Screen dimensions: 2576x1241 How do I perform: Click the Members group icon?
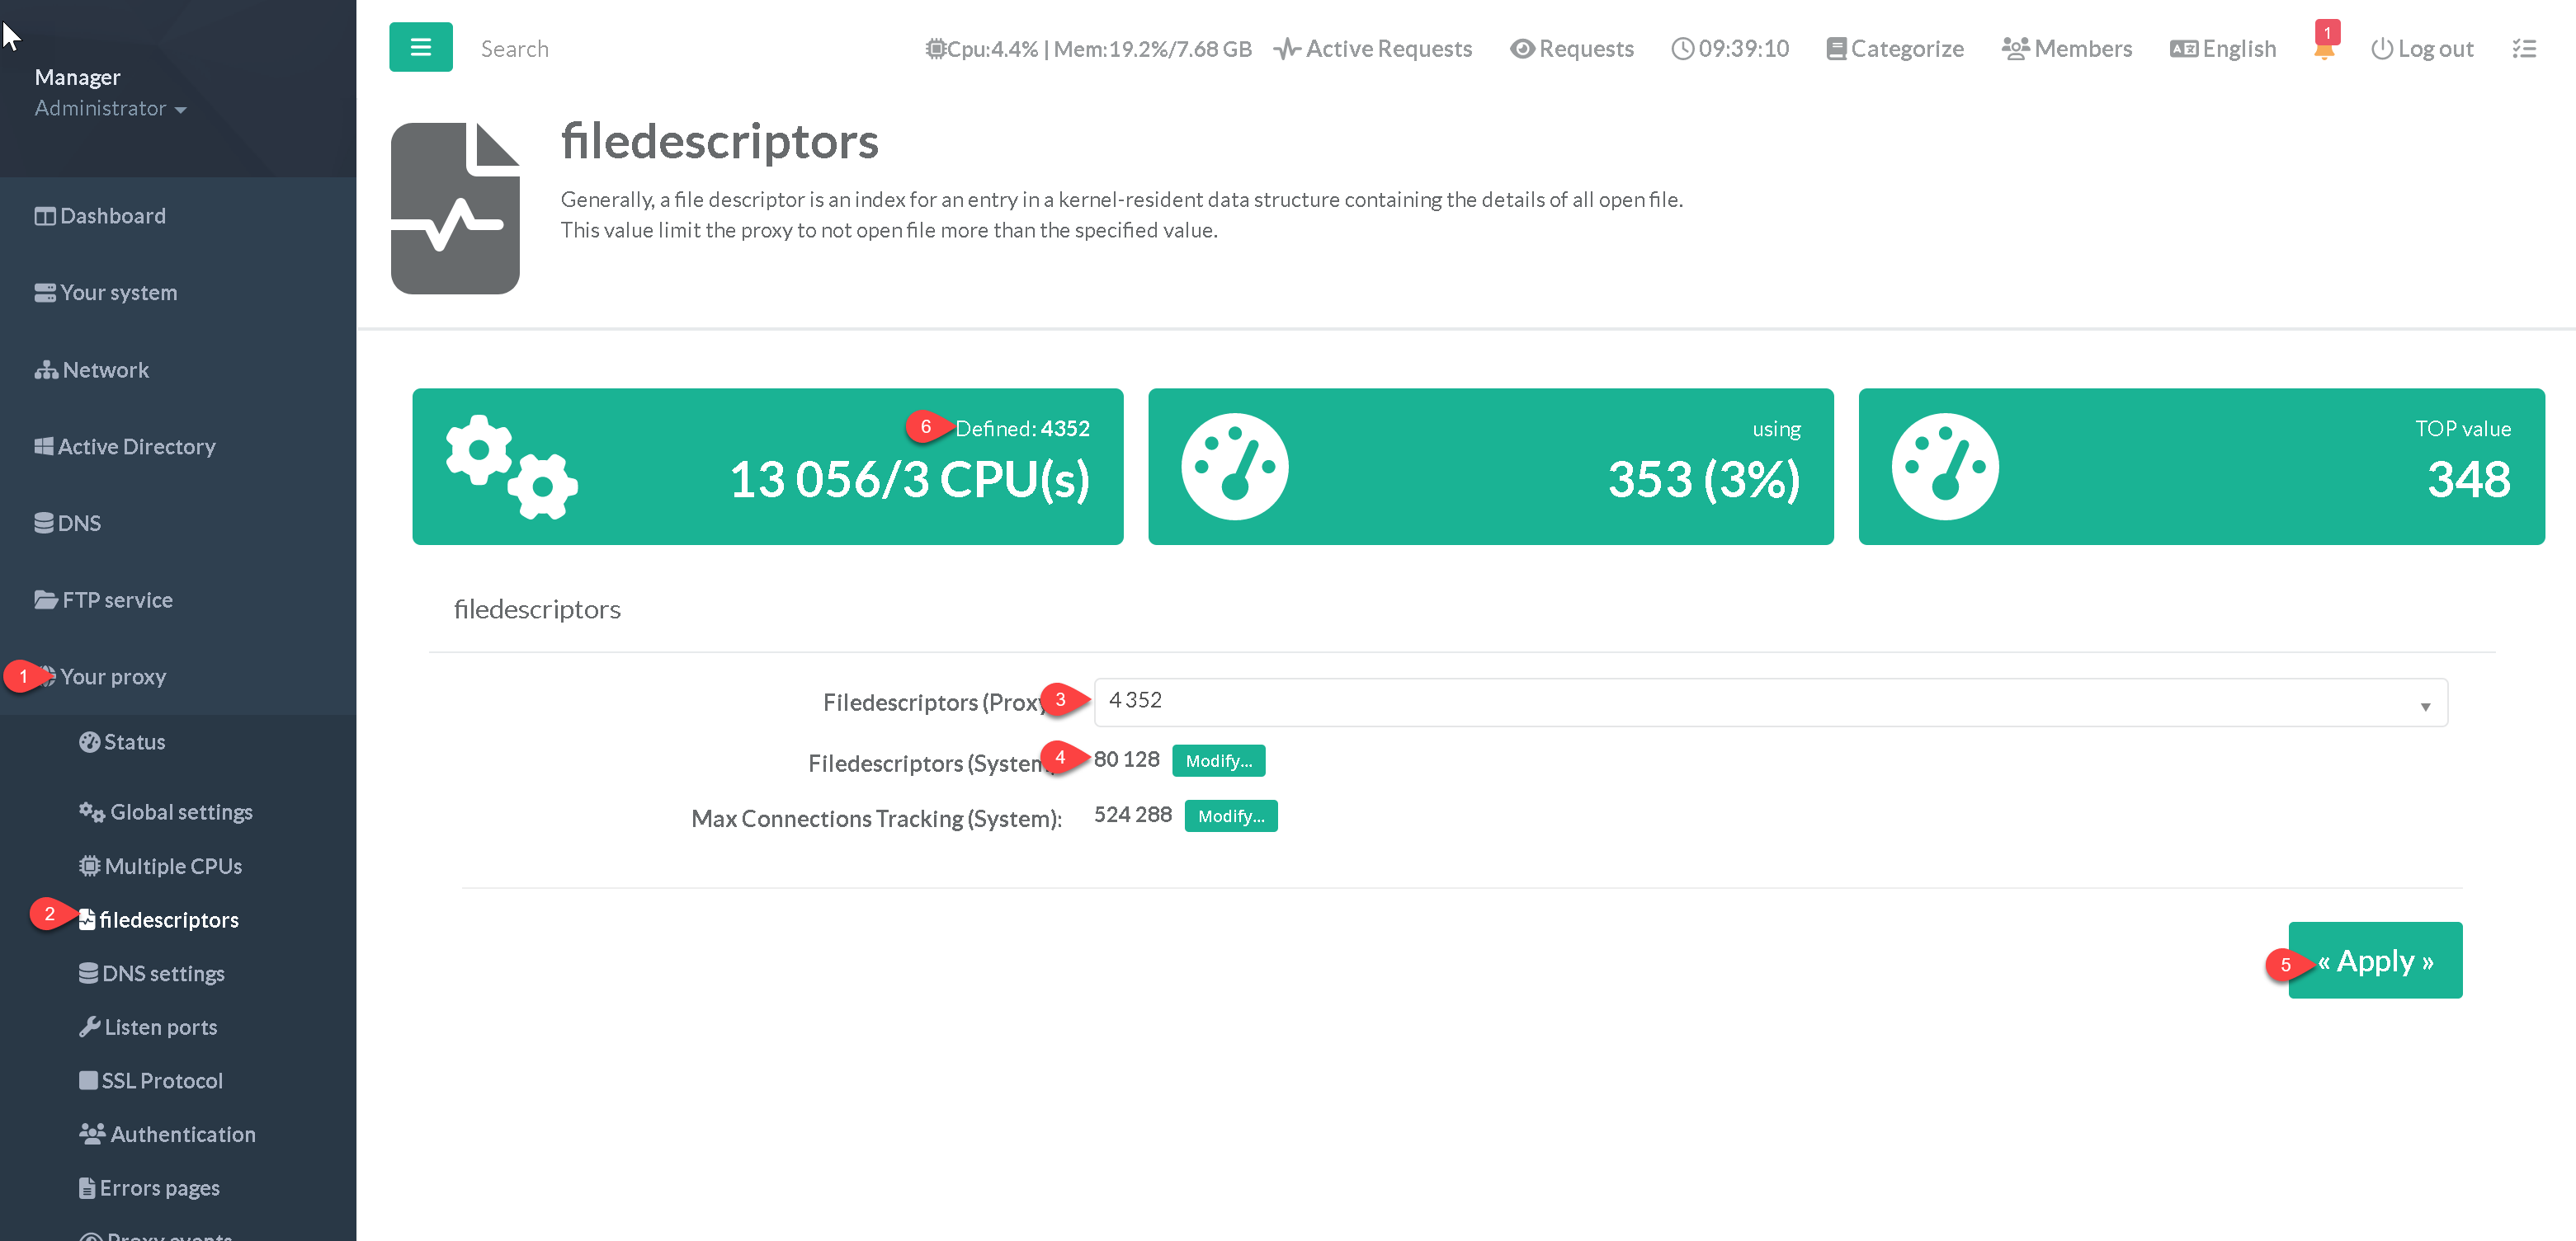(x=2014, y=49)
